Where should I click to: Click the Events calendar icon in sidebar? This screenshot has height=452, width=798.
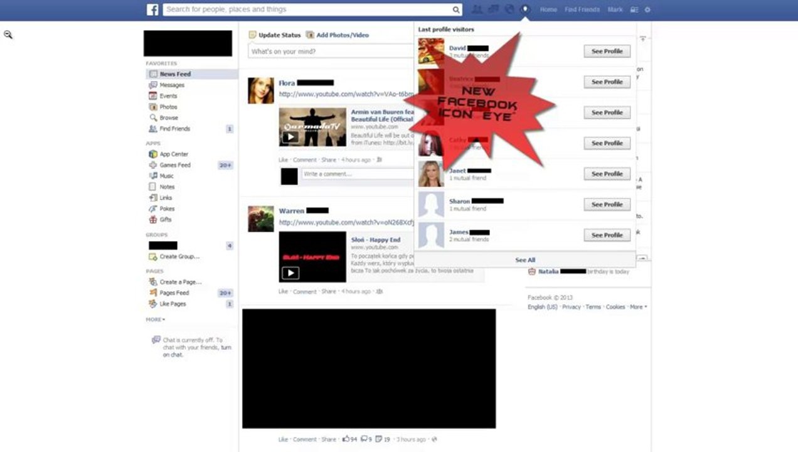click(153, 96)
